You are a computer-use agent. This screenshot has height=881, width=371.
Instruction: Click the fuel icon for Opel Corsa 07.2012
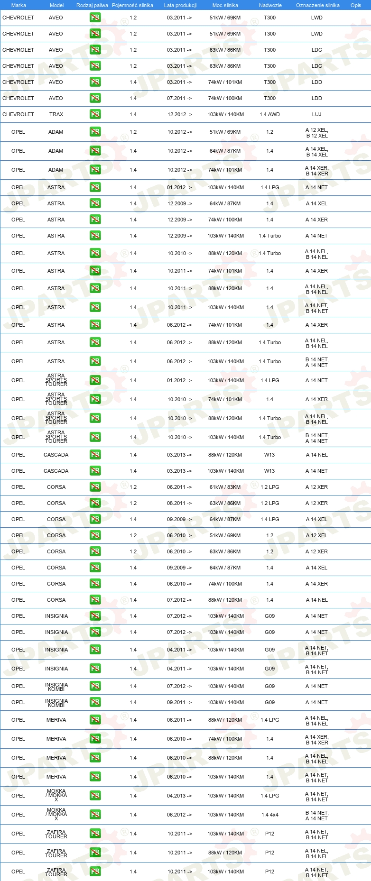[x=95, y=600]
